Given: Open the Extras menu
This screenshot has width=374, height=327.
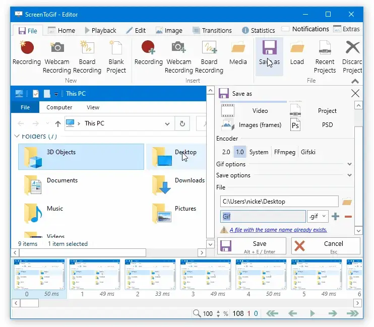Looking at the screenshot, I should coord(346,29).
